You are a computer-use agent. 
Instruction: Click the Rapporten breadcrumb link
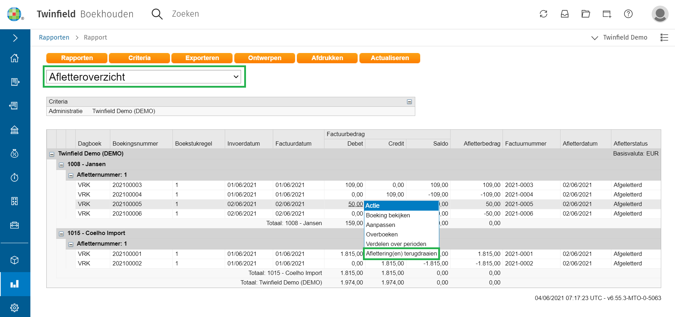pos(54,37)
